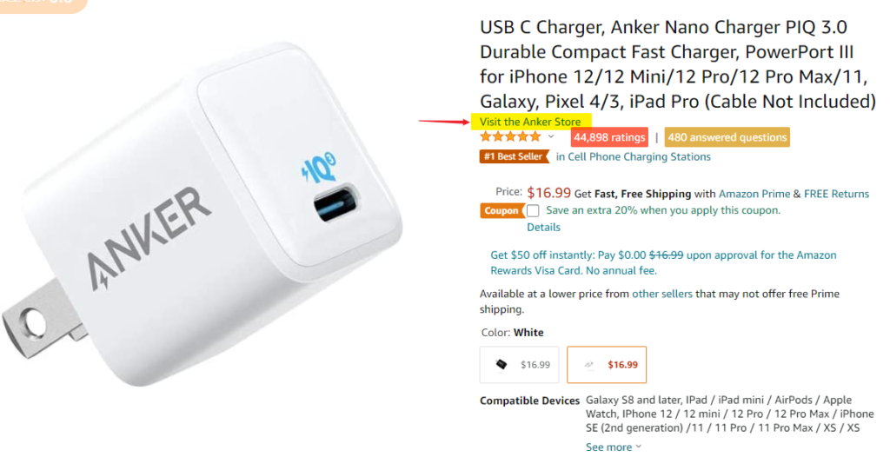Image resolution: width=890 pixels, height=457 pixels.
Task: Click the product title text
Action: 678,64
